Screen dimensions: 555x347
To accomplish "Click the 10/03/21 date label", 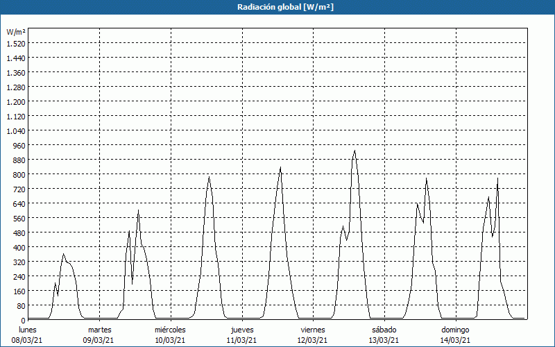I will [x=170, y=340].
